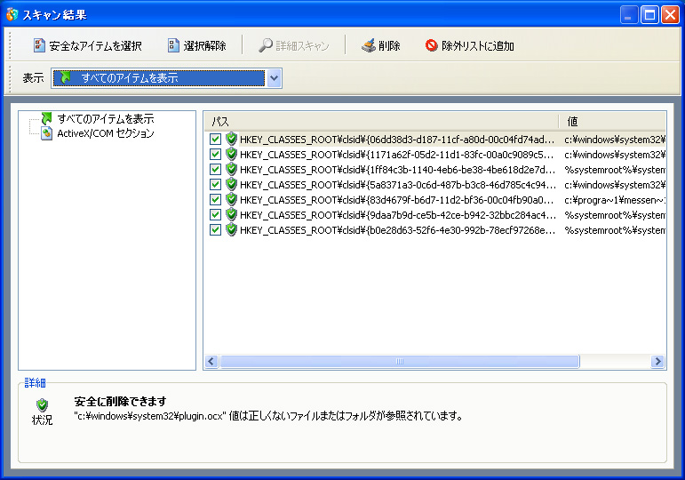
Task: Click the horizontal scrollbar right arrow
Action: (657, 362)
